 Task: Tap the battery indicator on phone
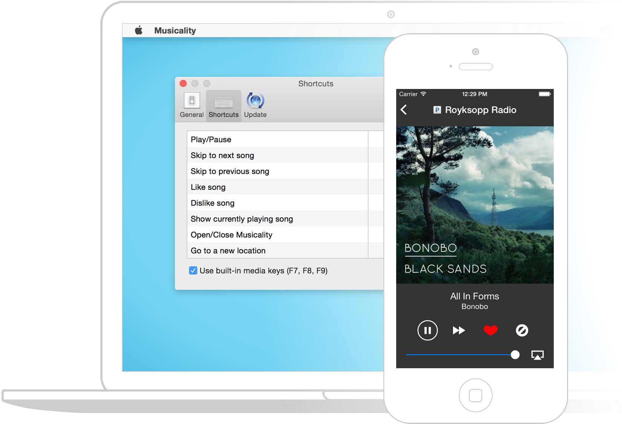click(x=545, y=94)
